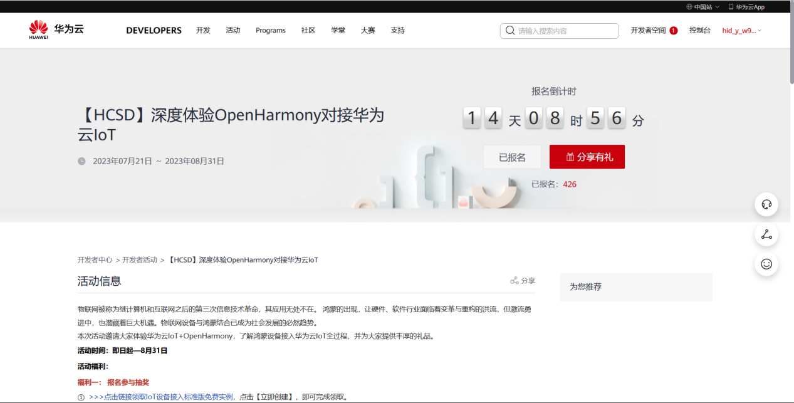Click the registered count 426
Viewport: 794px width, 403px height.
[570, 184]
